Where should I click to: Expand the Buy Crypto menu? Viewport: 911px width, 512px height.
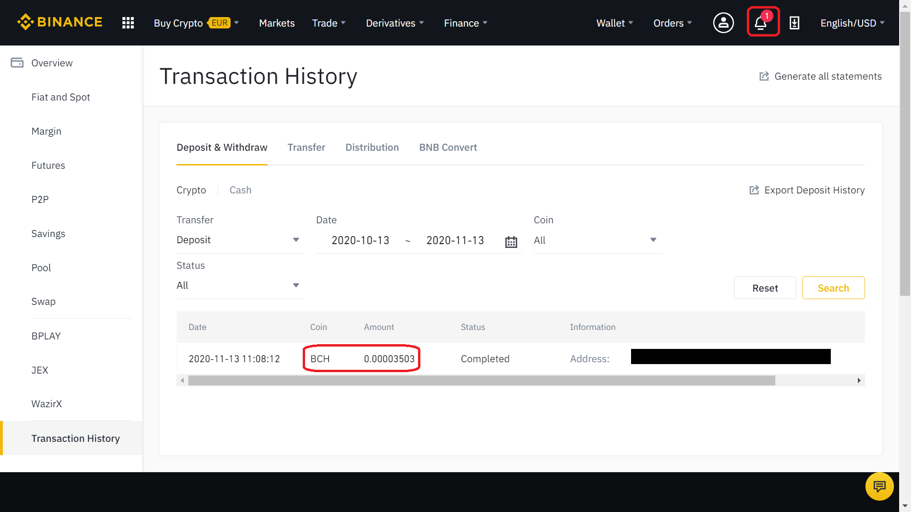click(196, 23)
